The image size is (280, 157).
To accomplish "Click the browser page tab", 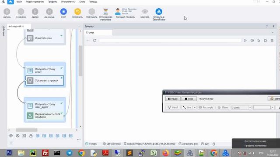I will click(98, 33).
